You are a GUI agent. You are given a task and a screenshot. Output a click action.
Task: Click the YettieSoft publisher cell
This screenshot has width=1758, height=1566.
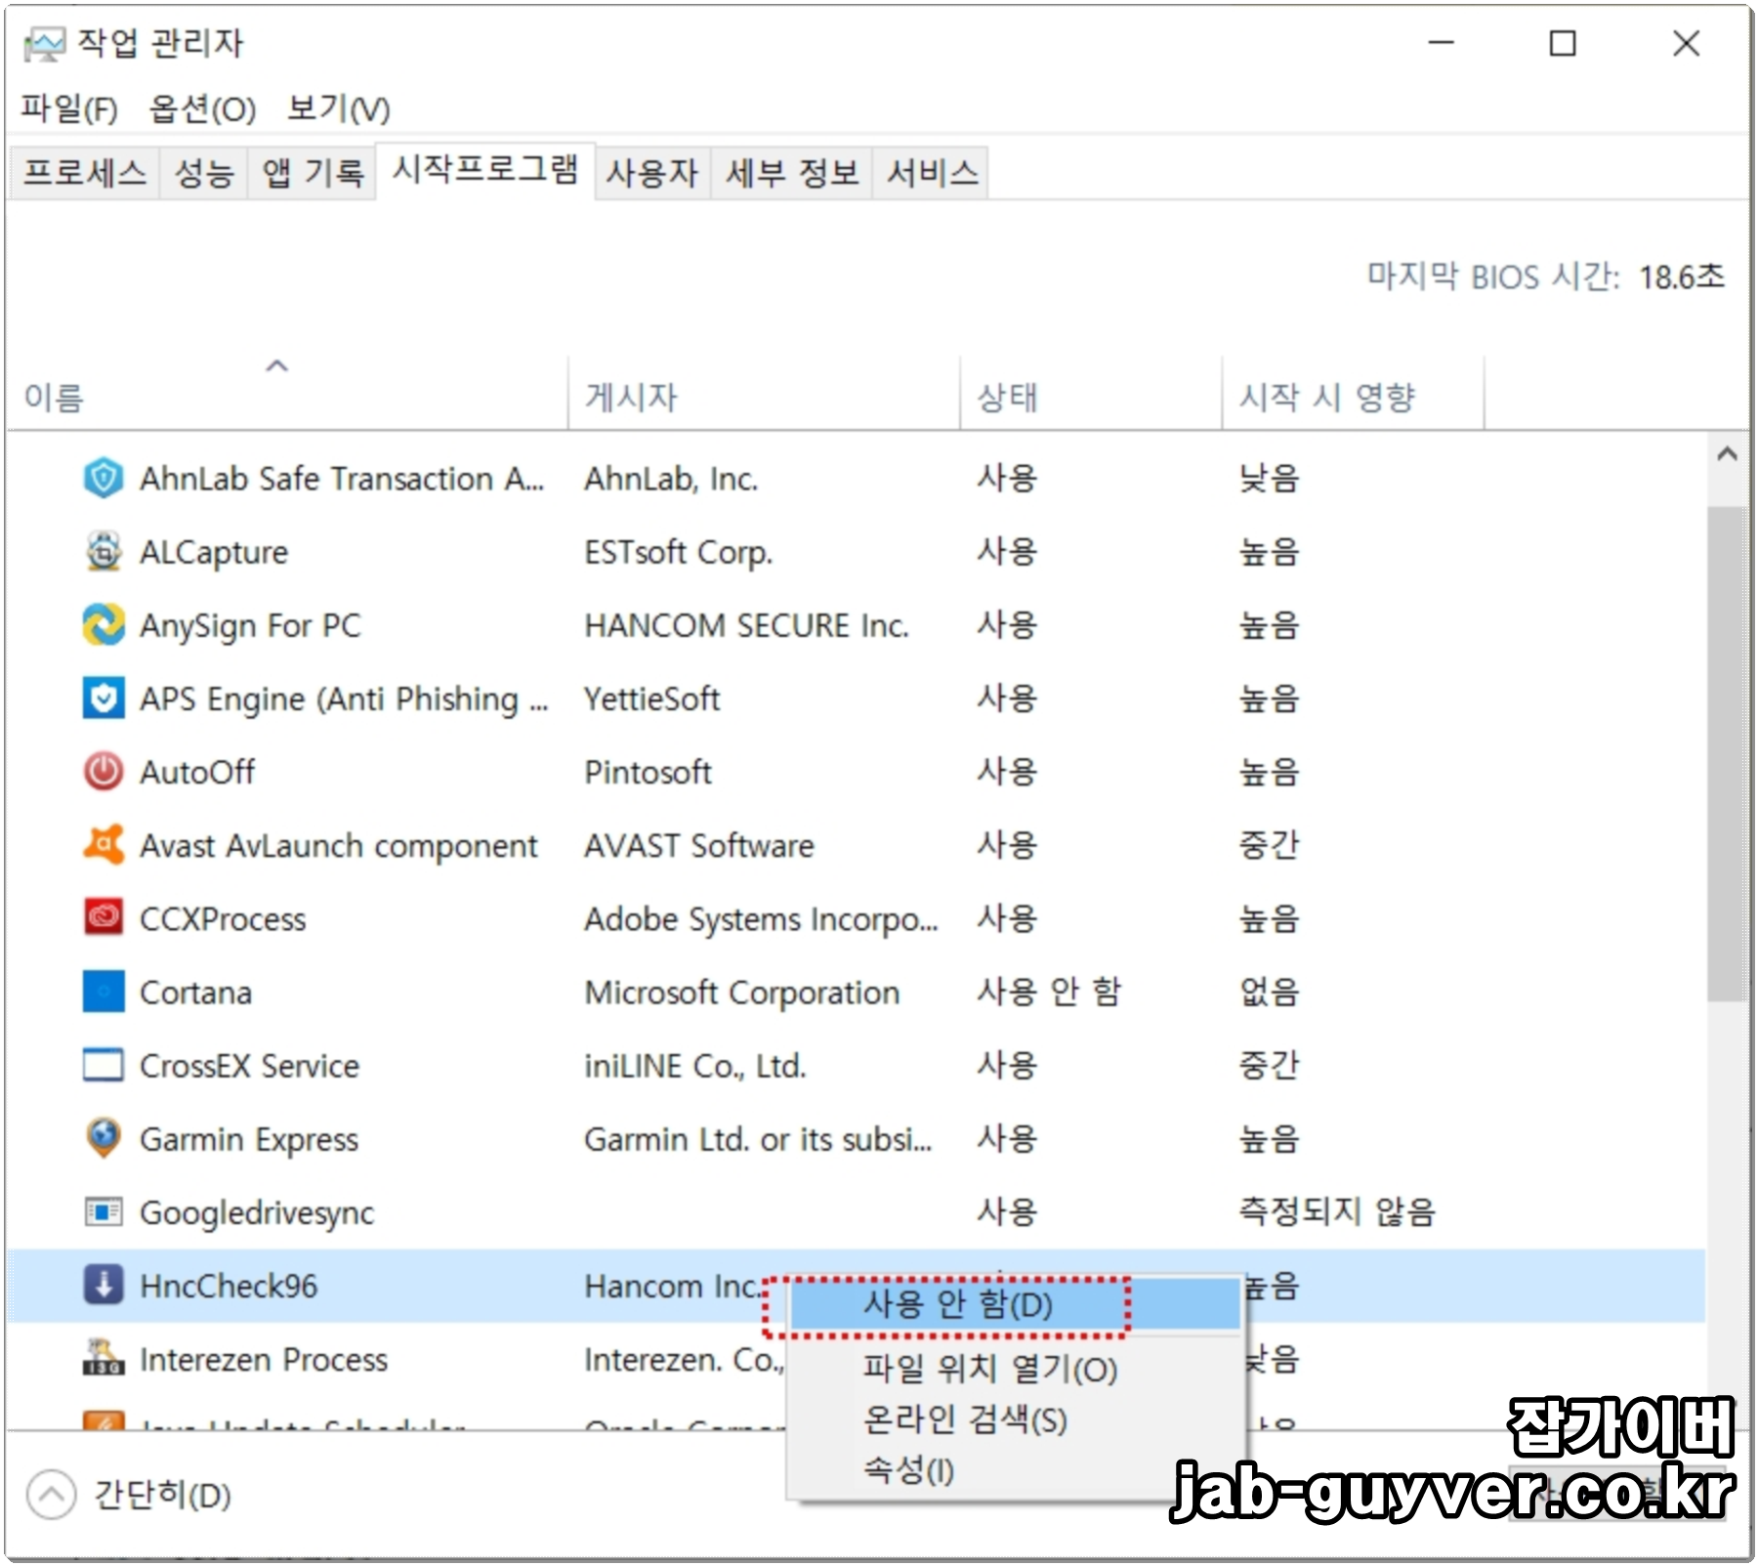(651, 698)
